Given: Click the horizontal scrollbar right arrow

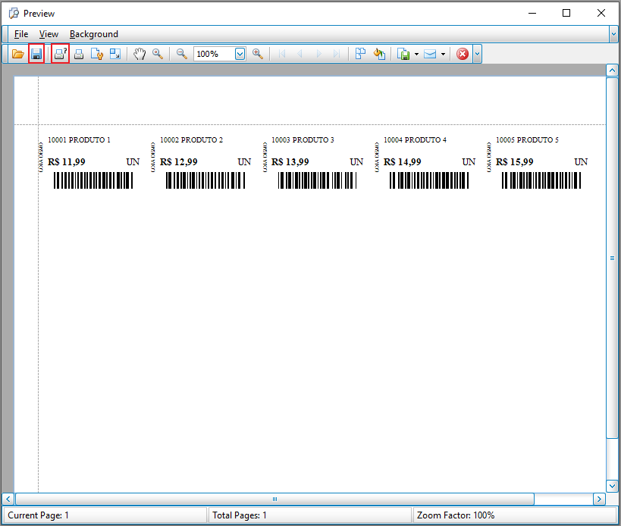Looking at the screenshot, I should (599, 499).
